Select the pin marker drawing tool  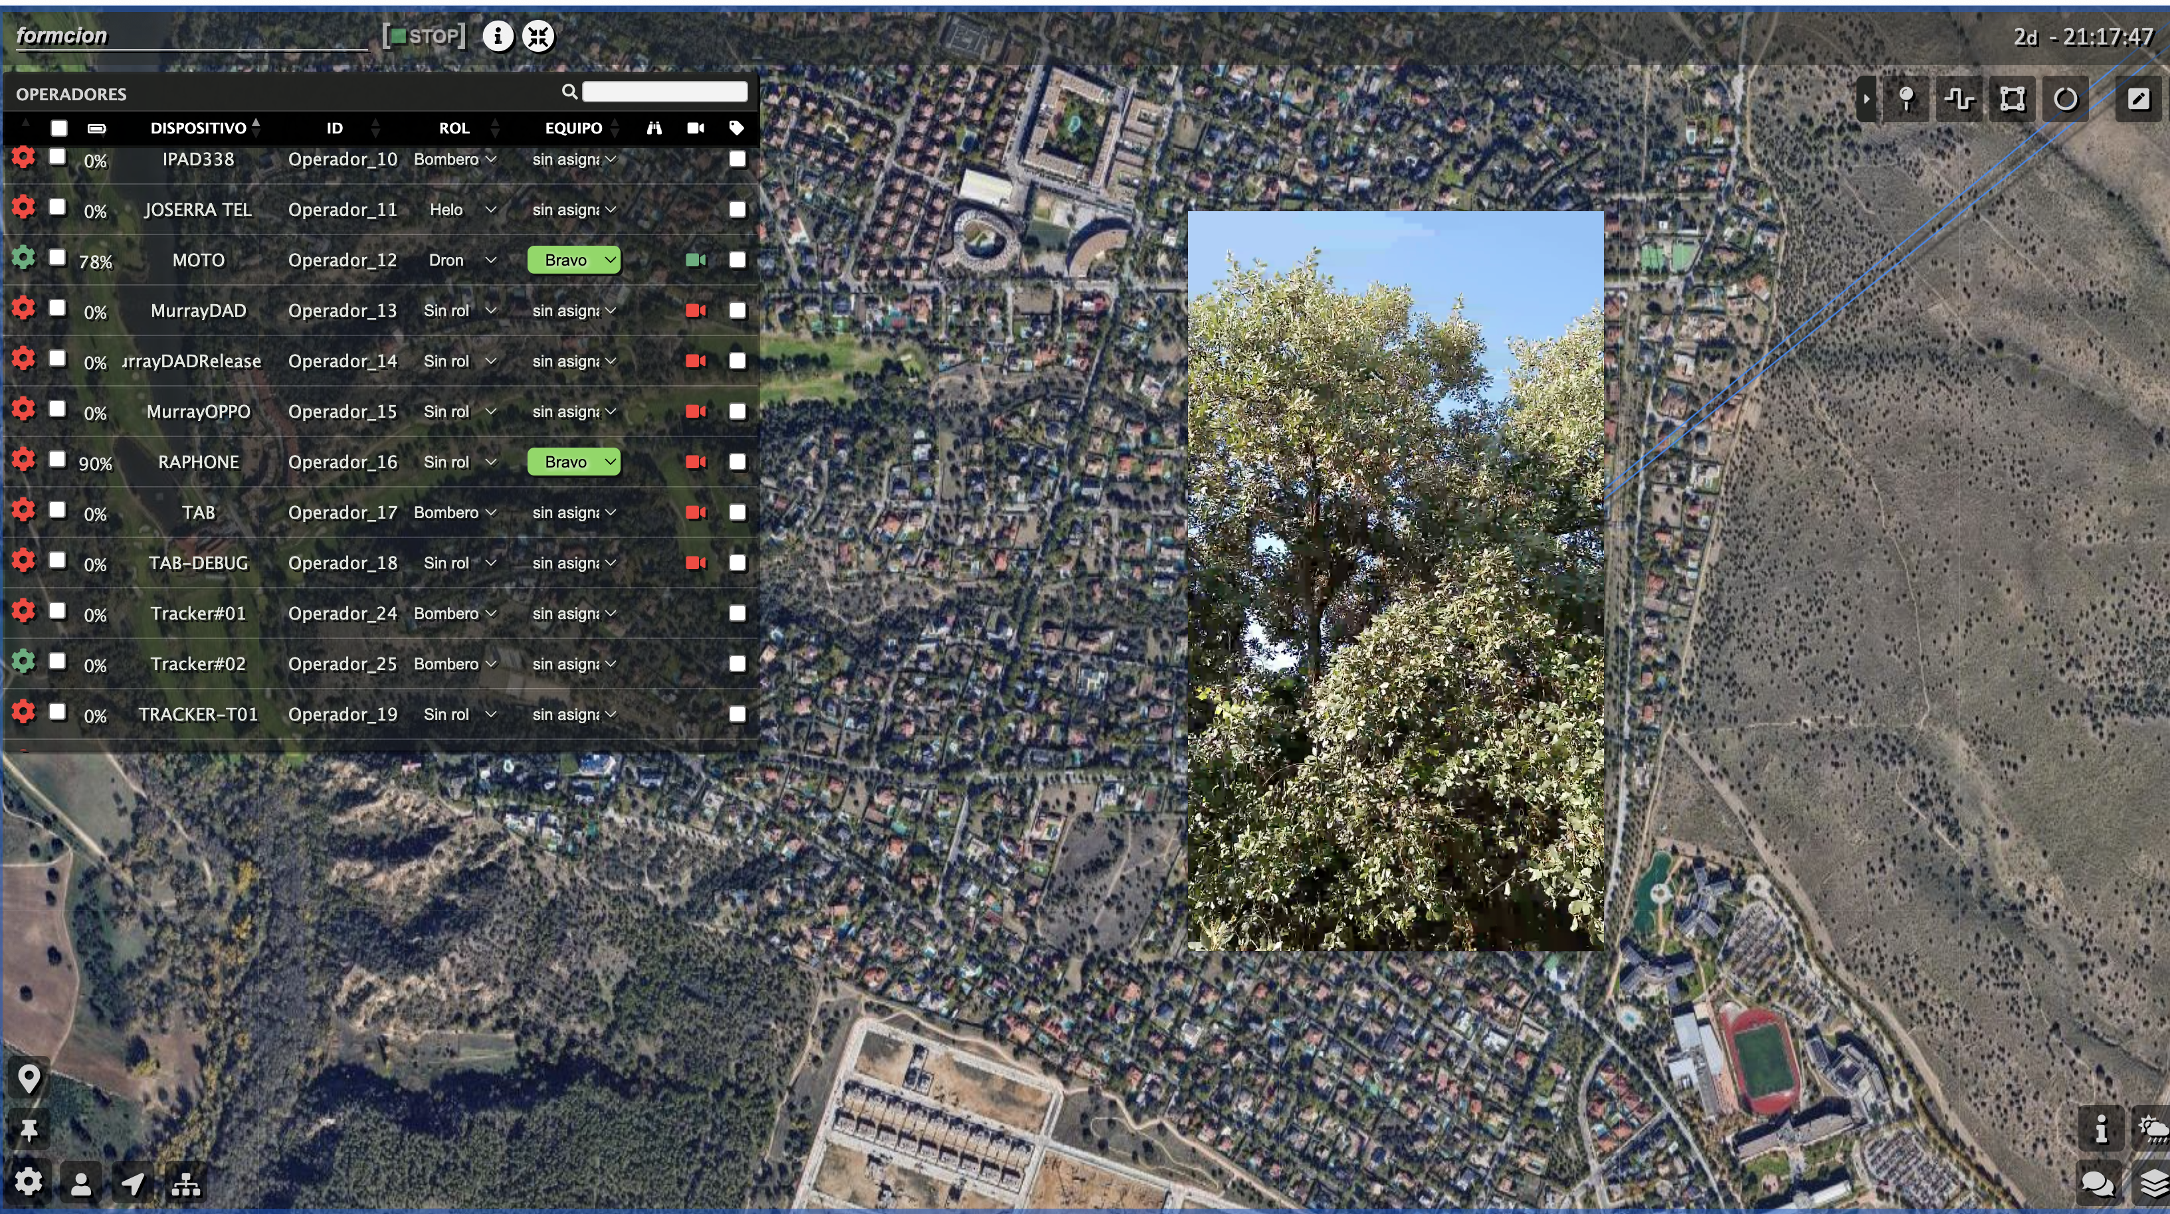coord(1906,100)
